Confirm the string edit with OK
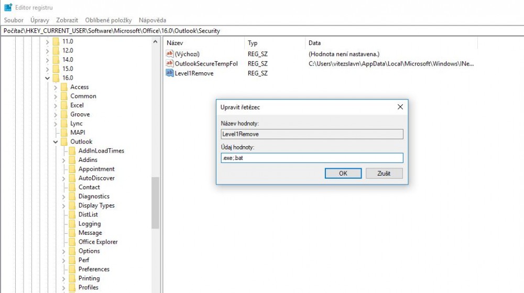Viewport: 524px width, 293px height. click(x=343, y=173)
